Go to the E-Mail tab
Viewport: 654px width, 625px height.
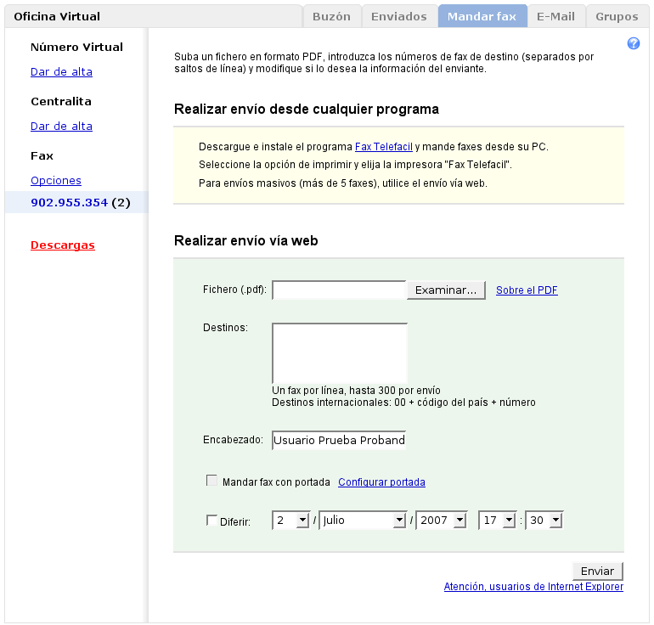555,16
